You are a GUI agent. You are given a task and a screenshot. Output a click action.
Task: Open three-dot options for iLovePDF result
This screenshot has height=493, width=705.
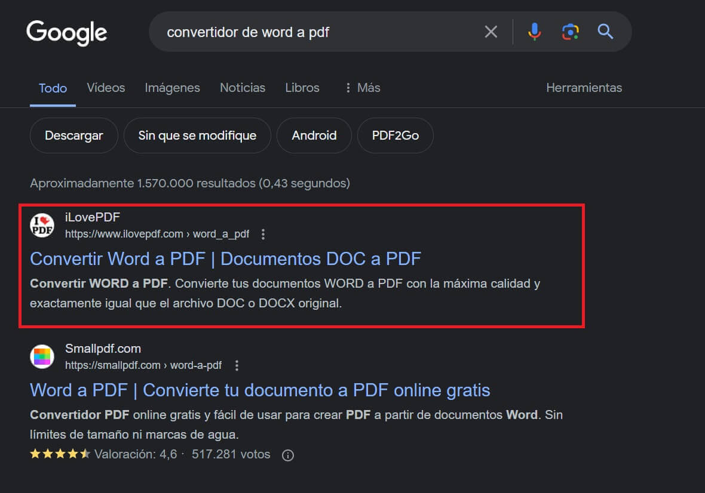[x=263, y=234]
